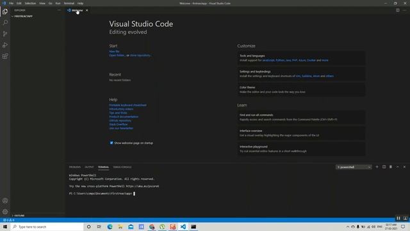Viewport: 410px width, 231px height.
Task: Open Product documentation link
Action: click(x=124, y=117)
